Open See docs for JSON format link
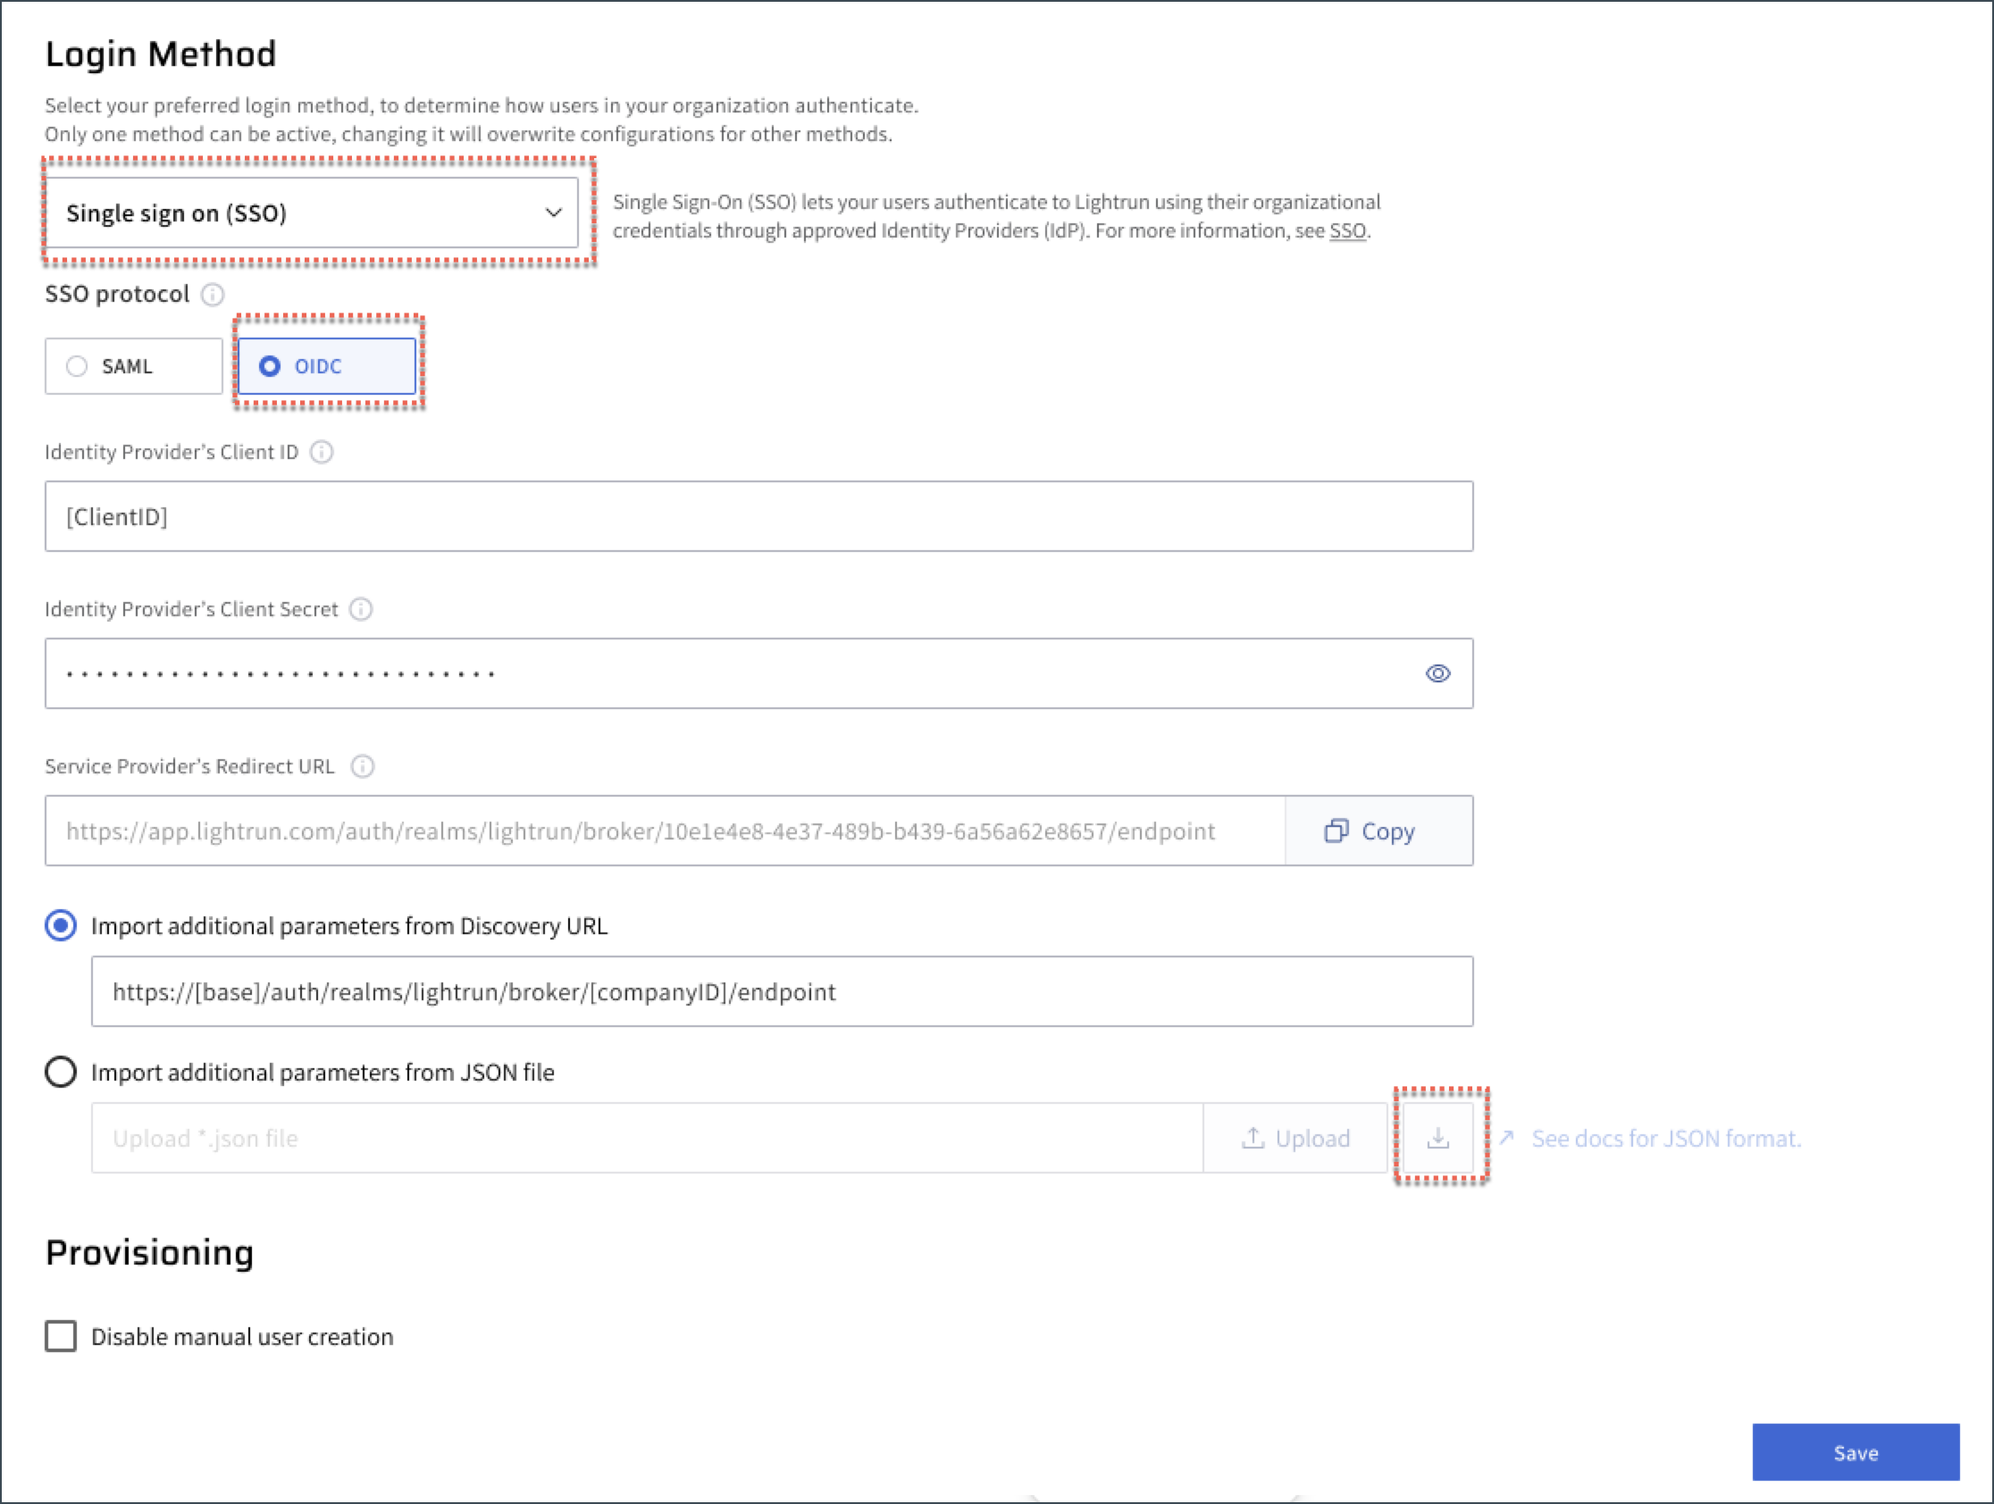 pyautogui.click(x=1666, y=1139)
